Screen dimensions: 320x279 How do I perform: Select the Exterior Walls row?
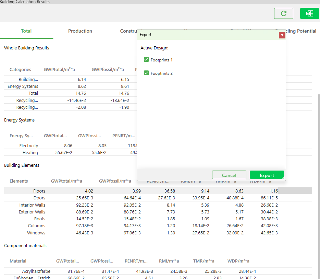(32, 212)
